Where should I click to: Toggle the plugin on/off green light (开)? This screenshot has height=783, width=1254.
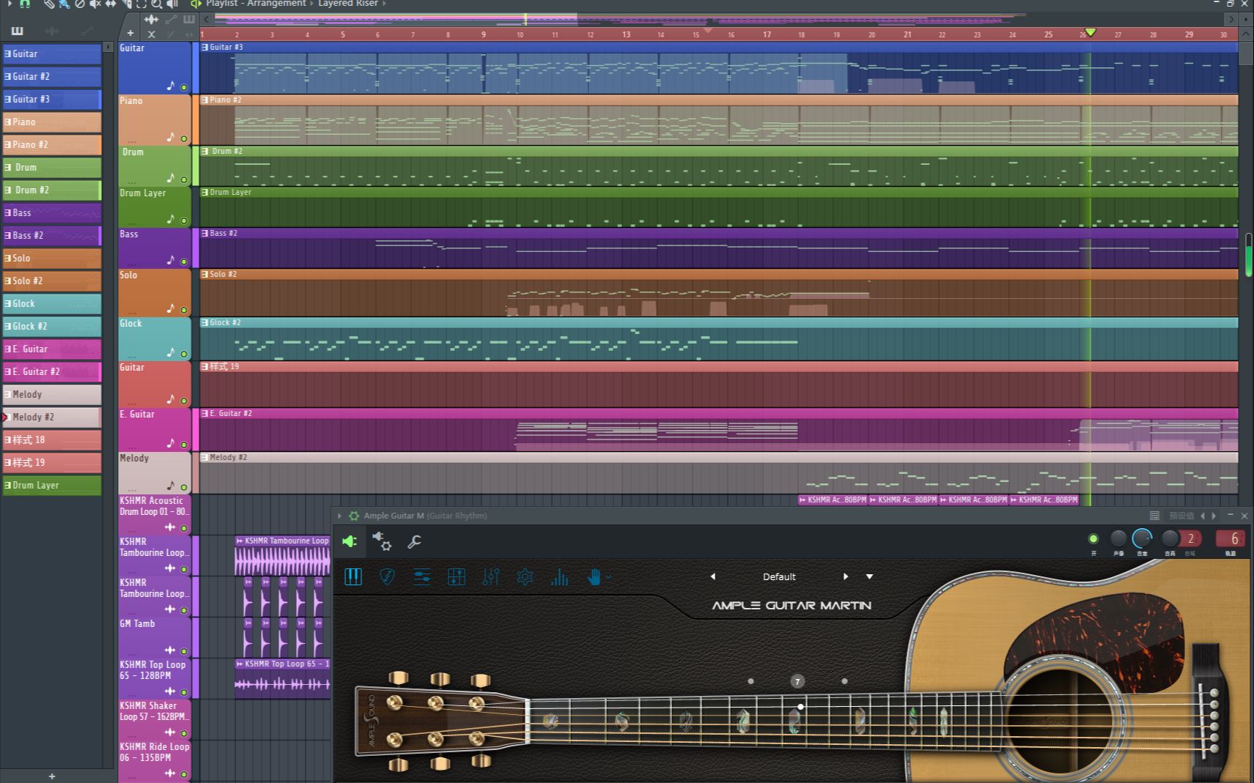tap(1093, 539)
